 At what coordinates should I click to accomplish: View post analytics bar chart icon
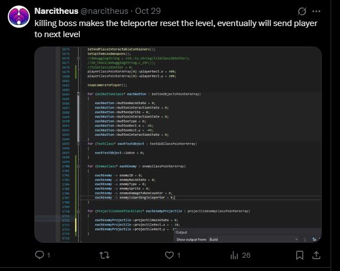(x=234, y=255)
